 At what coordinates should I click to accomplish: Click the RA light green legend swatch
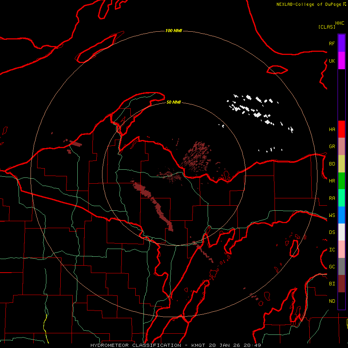[x=341, y=198]
